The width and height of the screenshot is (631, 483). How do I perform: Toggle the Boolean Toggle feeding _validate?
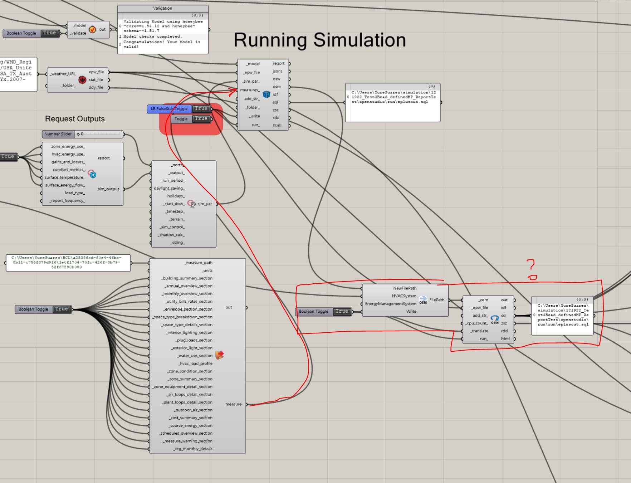click(50, 33)
